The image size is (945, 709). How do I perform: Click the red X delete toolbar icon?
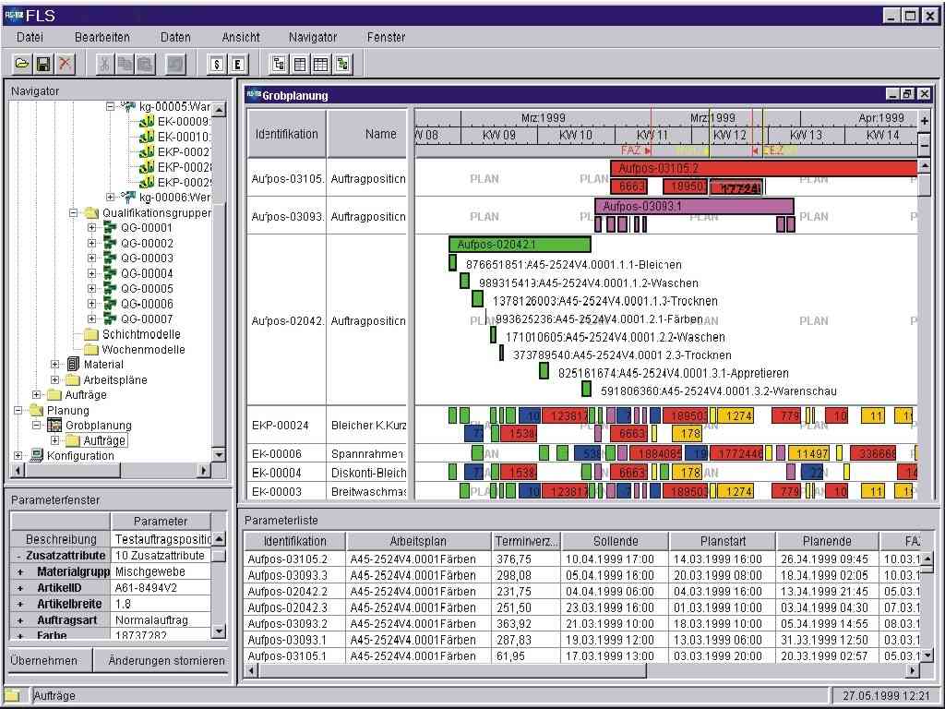pos(65,64)
